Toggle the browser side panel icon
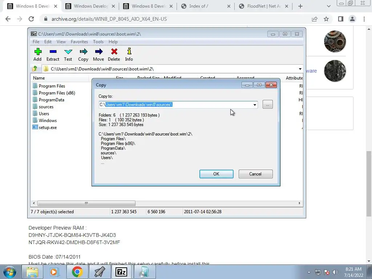The width and height of the screenshot is (372, 279). coord(341,19)
